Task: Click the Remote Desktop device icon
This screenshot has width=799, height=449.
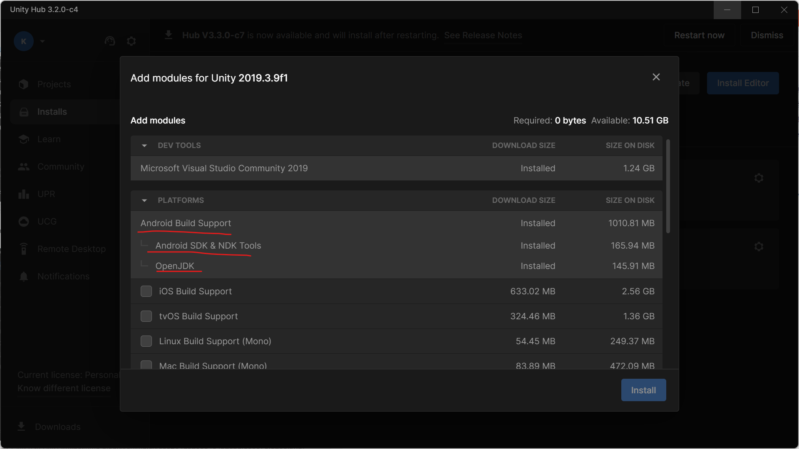Action: coord(24,249)
